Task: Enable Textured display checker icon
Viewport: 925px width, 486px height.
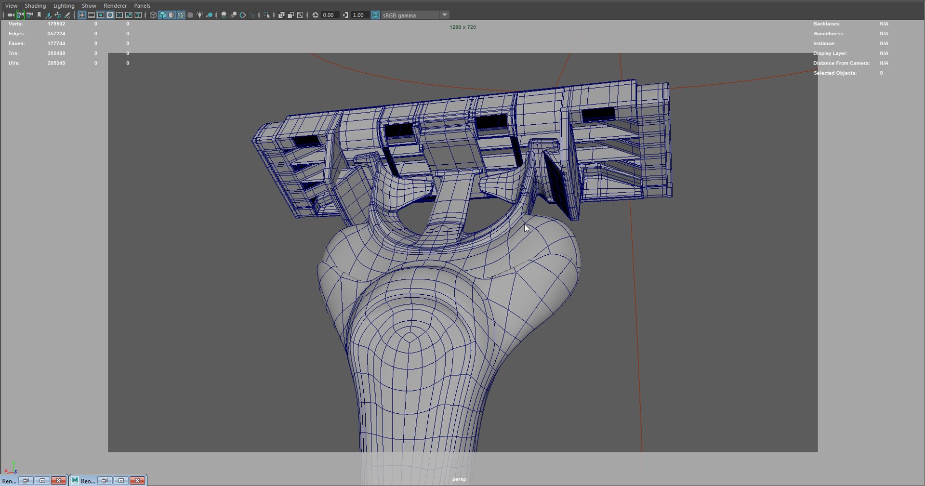Action: (x=190, y=15)
